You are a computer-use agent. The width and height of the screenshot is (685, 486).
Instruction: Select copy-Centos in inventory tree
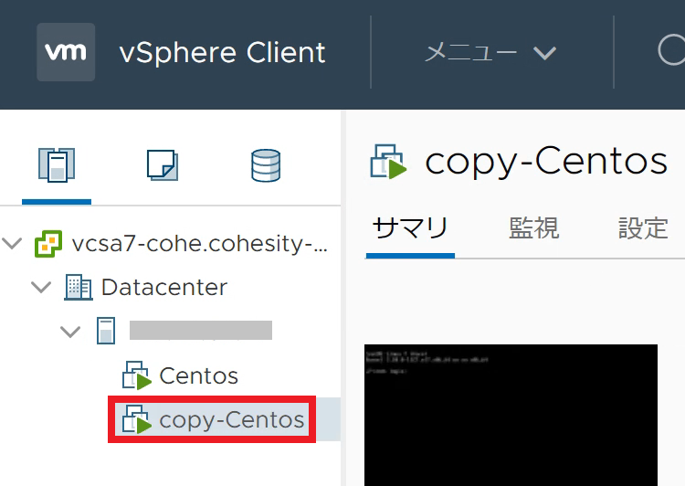232,419
